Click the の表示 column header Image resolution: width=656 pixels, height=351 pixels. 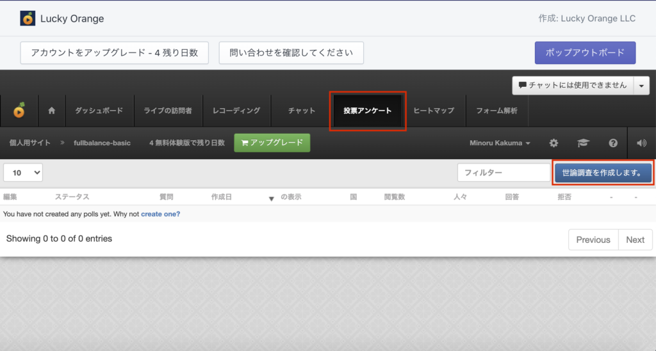(x=291, y=196)
